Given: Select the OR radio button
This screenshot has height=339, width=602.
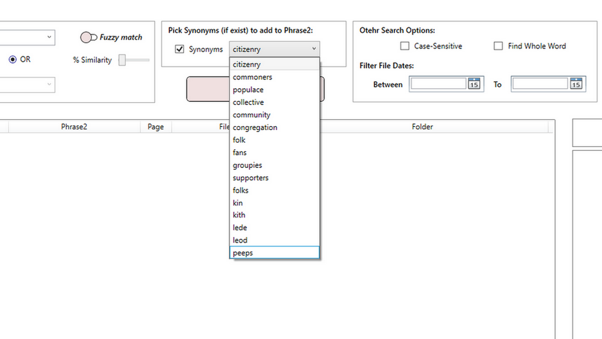Looking at the screenshot, I should 13,59.
